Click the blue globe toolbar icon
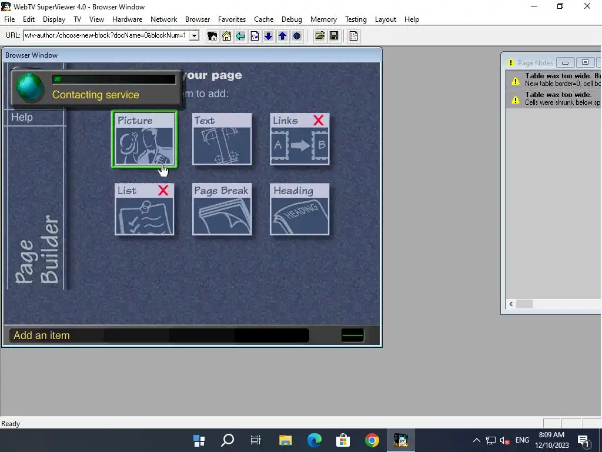Viewport: 602px width, 452px height. click(x=297, y=36)
